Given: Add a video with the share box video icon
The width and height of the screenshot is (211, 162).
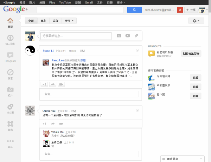Looking at the screenshot, I should click(128, 36).
